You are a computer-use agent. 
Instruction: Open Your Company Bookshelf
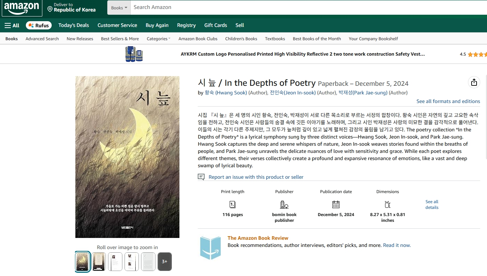click(373, 39)
